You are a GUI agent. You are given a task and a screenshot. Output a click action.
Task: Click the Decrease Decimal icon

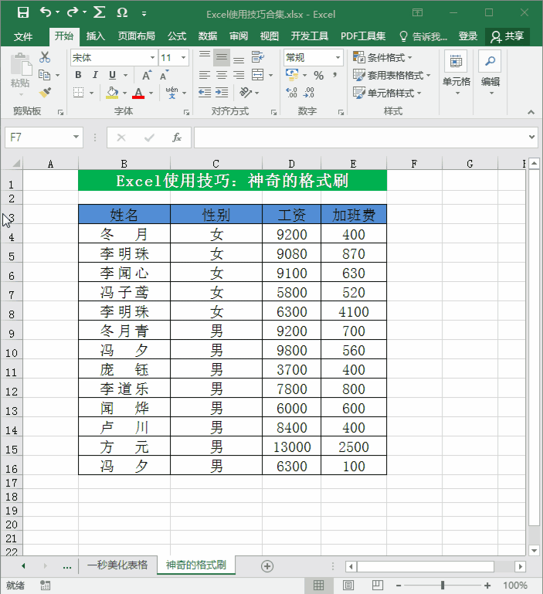click(309, 92)
